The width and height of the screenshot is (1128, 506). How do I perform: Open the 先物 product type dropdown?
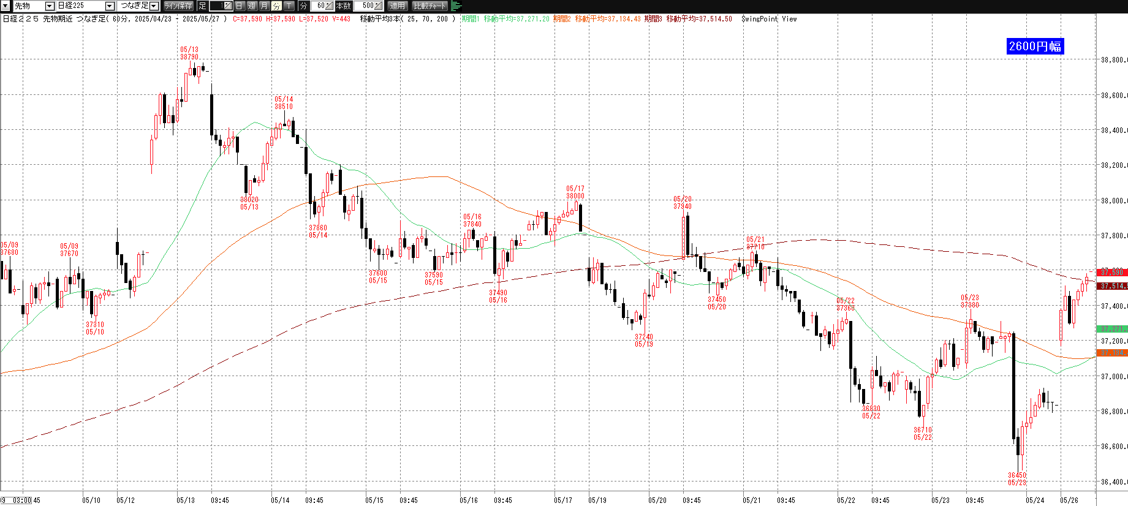click(50, 6)
